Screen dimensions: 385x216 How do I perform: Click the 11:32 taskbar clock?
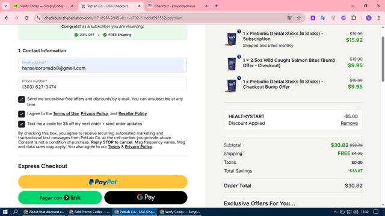365,212
